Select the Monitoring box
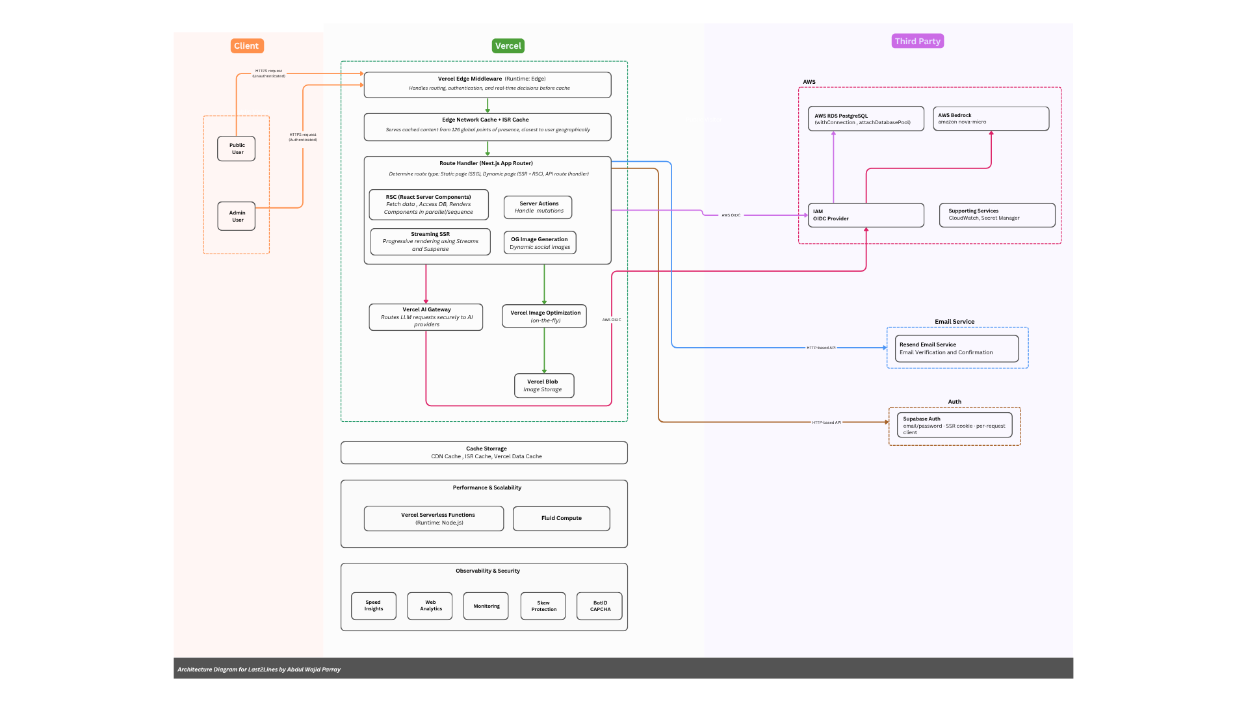The image size is (1248, 702). (486, 606)
